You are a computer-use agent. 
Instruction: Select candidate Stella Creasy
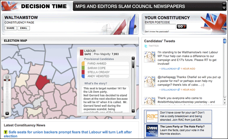106,72
